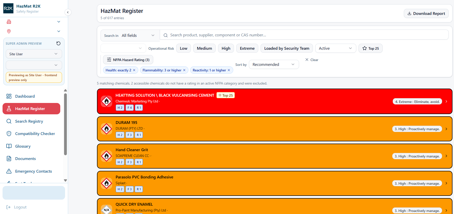Reset super admin preview with refresh icon
The height and width of the screenshot is (214, 454).
point(58,43)
